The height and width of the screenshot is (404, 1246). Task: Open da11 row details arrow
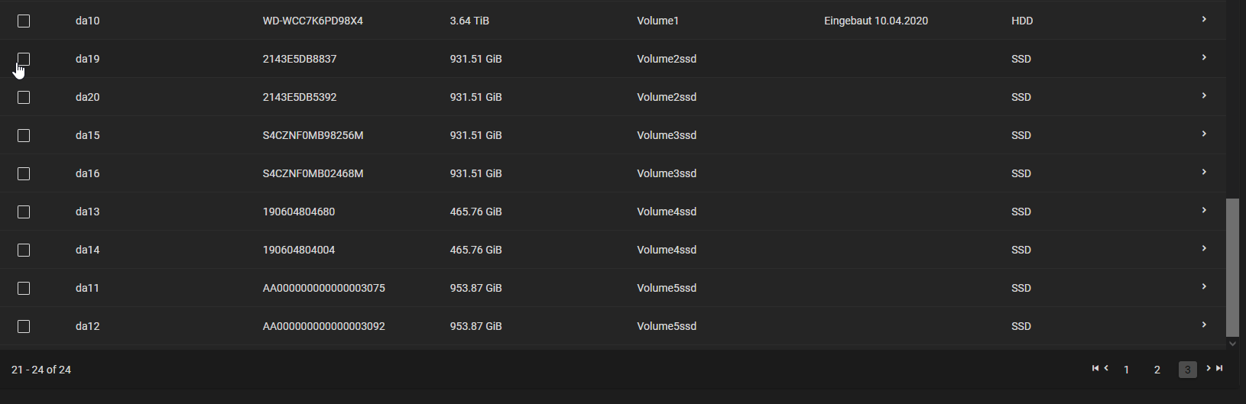[x=1204, y=286]
